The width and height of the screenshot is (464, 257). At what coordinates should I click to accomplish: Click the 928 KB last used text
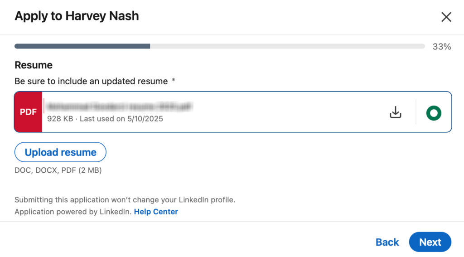pos(105,119)
